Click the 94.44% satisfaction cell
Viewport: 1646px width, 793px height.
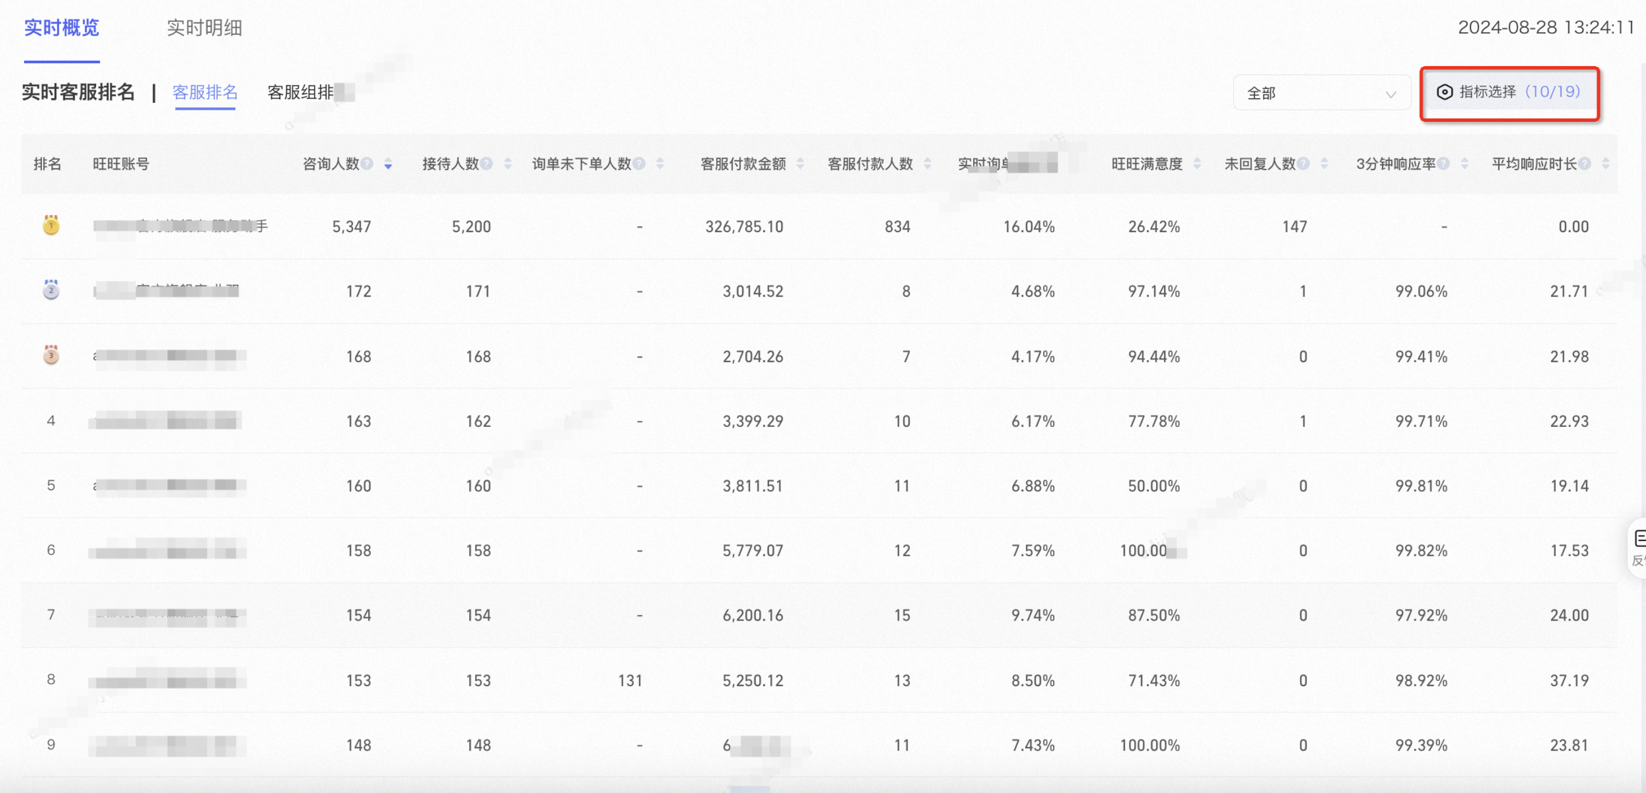1154,357
